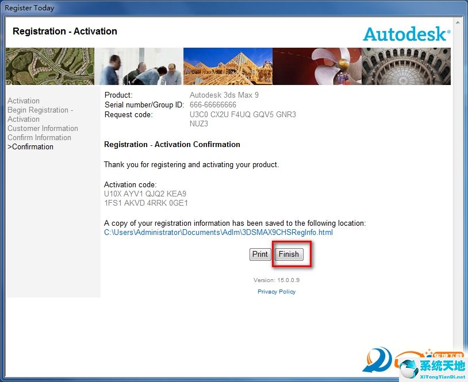Click the red propeller banner image
Viewport: 468px width, 382px height.
317,66
